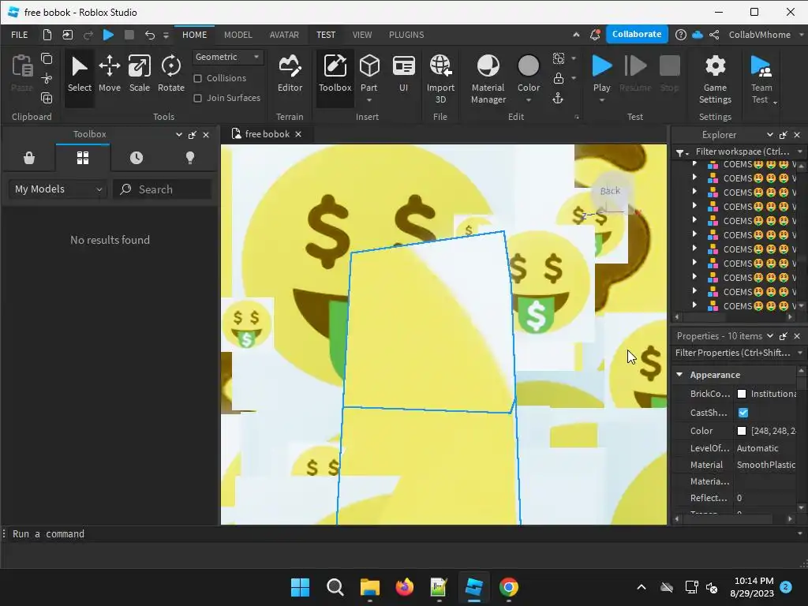Open Toolbox Inventory tab (grid icon)

pos(82,158)
